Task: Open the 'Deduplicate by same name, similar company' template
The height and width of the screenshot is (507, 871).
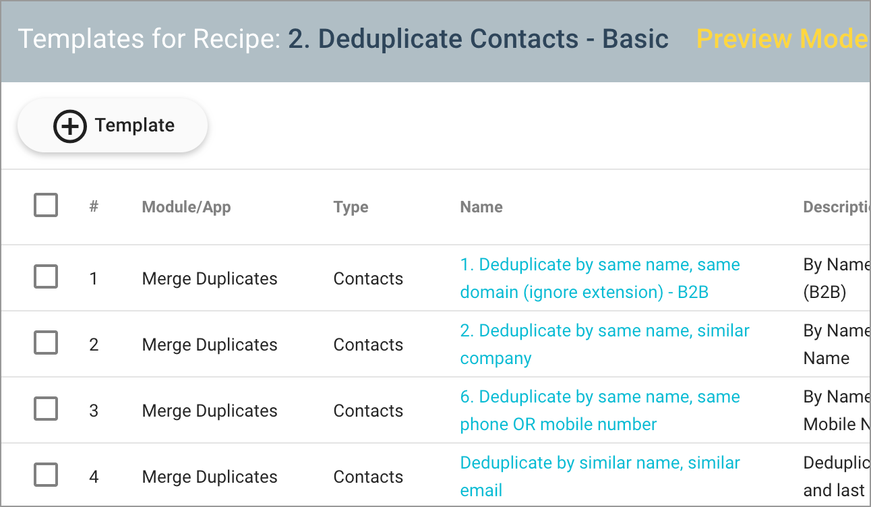Action: pos(604,344)
